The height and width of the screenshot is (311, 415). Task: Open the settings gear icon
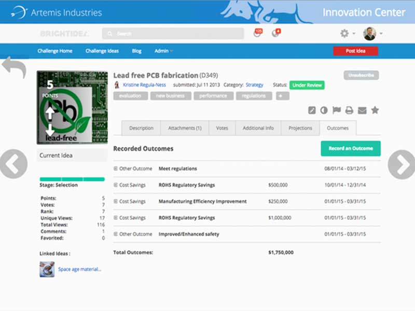coord(344,33)
